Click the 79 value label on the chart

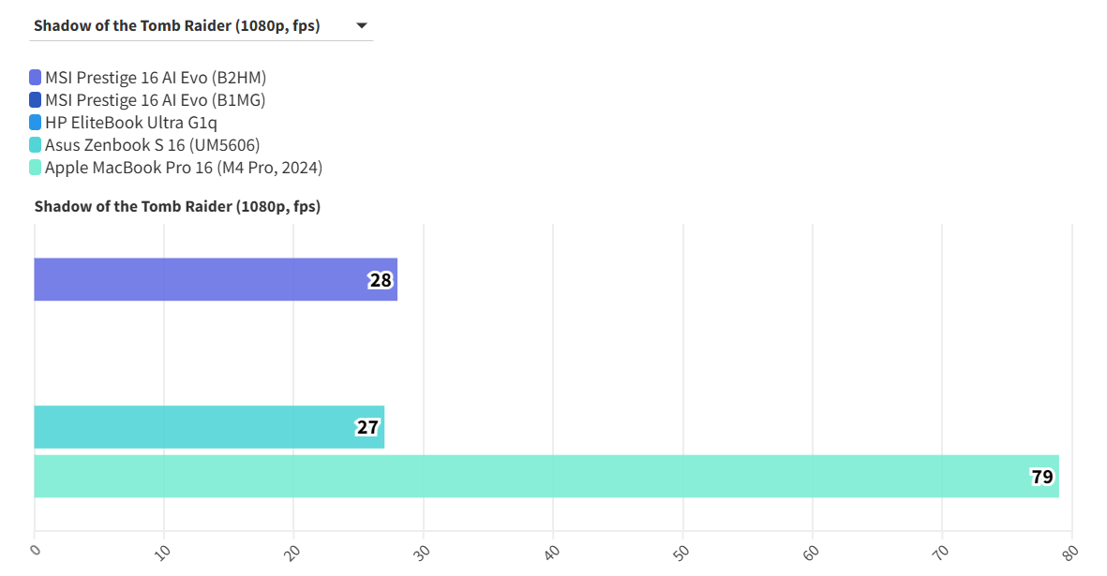tap(1042, 477)
